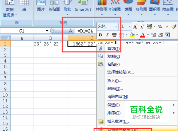Select column B header
The height and width of the screenshot is (131, 178).
[x=51, y=38]
